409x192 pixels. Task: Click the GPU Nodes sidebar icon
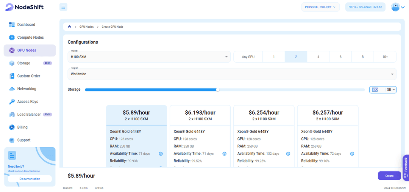12,50
